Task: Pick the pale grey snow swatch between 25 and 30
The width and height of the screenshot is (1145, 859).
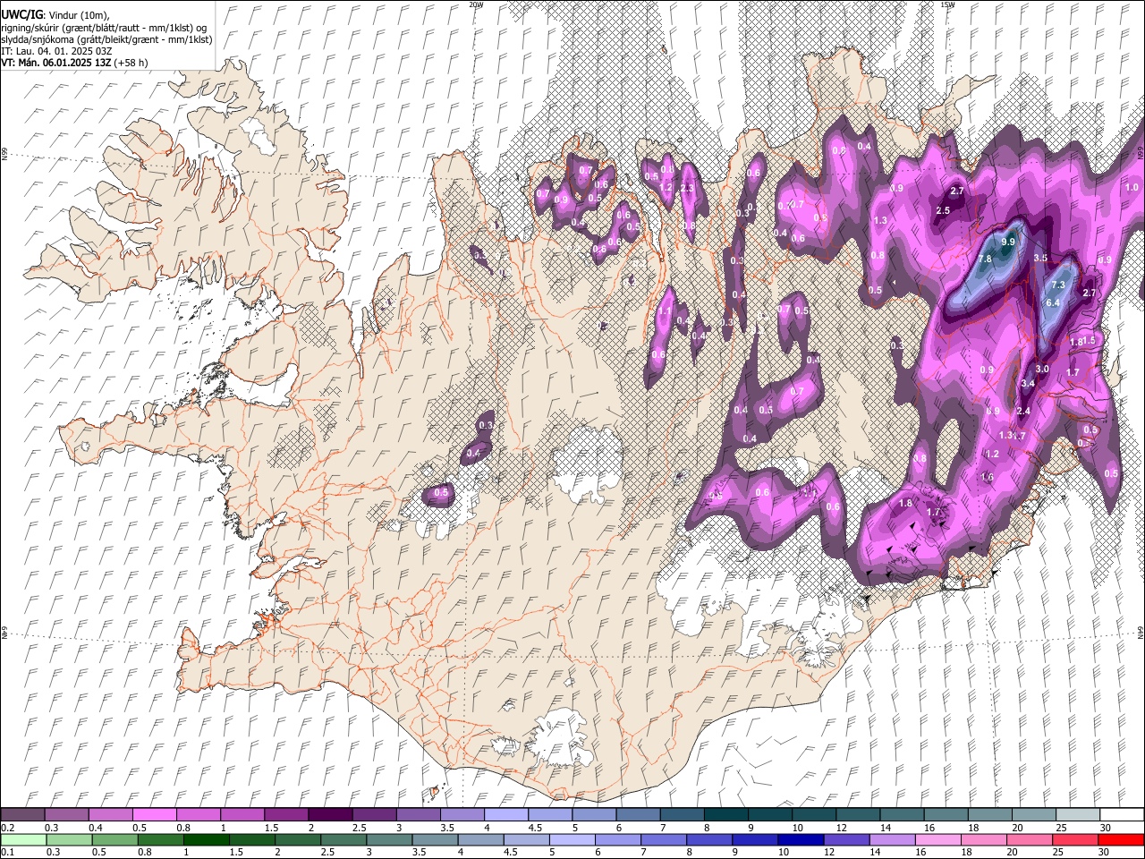Action: [1076, 814]
